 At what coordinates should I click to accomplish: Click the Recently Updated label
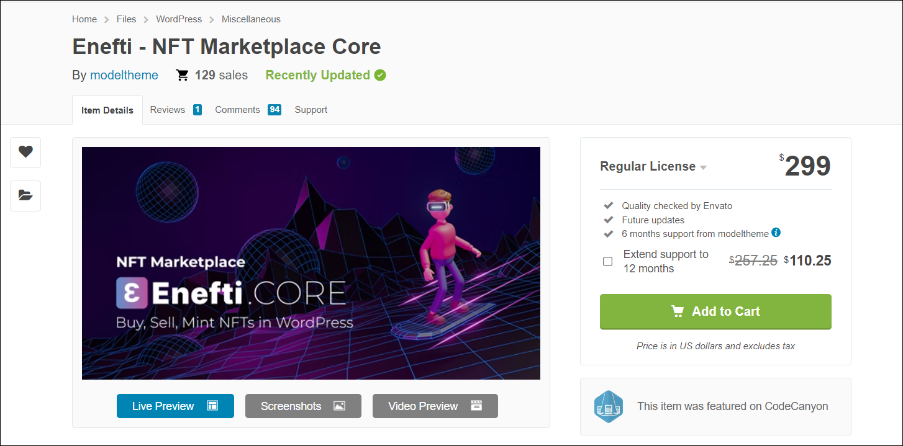tap(318, 75)
